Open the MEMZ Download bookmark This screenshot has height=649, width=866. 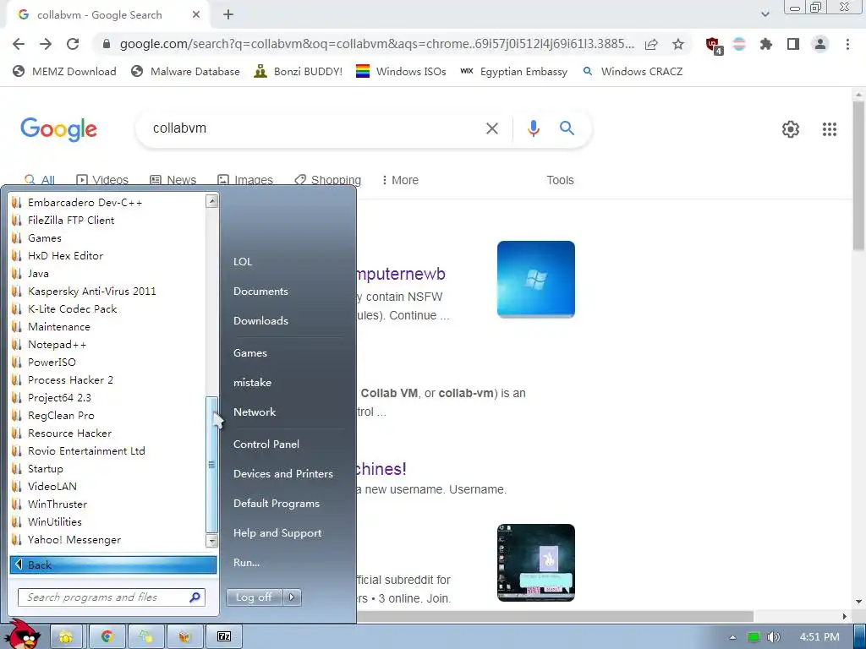[64, 71]
